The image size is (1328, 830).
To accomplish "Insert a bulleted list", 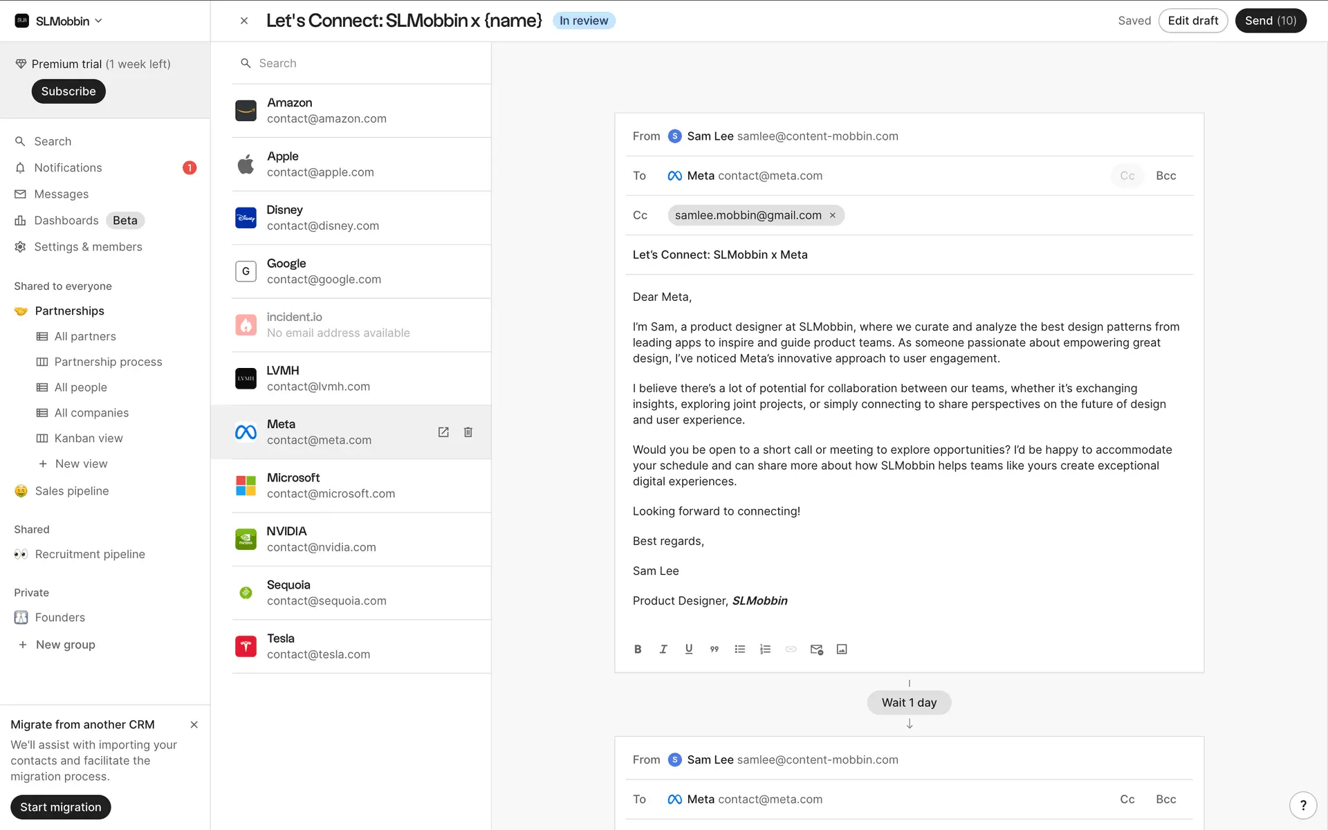I will (740, 649).
